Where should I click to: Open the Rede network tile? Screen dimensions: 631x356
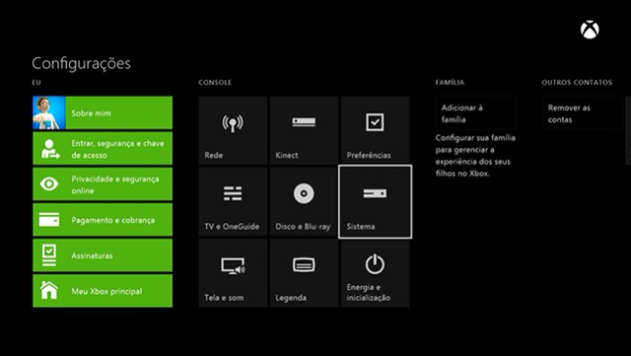point(233,129)
